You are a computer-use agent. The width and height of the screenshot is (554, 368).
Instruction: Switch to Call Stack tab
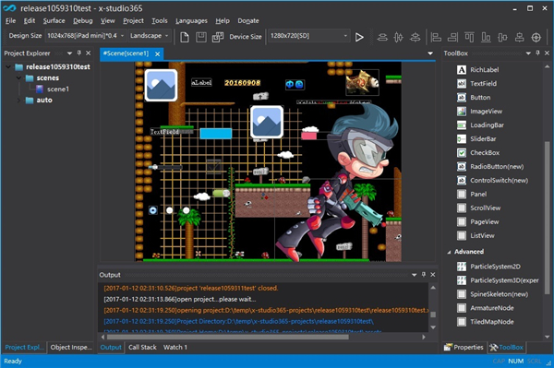click(x=142, y=347)
